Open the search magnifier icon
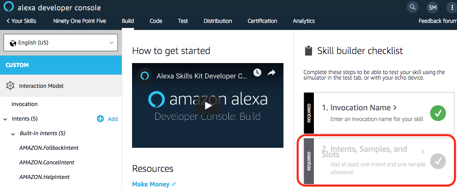Image resolution: width=457 pixels, height=188 pixels. click(x=412, y=7)
